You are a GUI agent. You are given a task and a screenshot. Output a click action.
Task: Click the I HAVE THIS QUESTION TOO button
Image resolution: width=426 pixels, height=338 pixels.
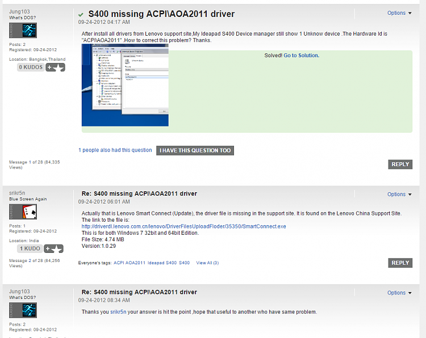[195, 150]
